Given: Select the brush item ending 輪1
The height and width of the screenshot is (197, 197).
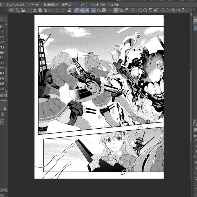Looking at the screenshot, I should tap(2, 73).
